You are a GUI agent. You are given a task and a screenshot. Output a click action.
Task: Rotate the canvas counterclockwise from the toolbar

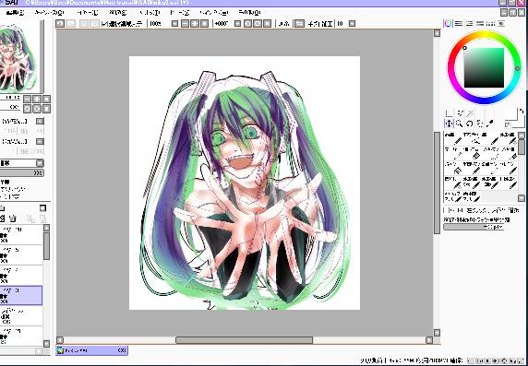click(x=247, y=24)
